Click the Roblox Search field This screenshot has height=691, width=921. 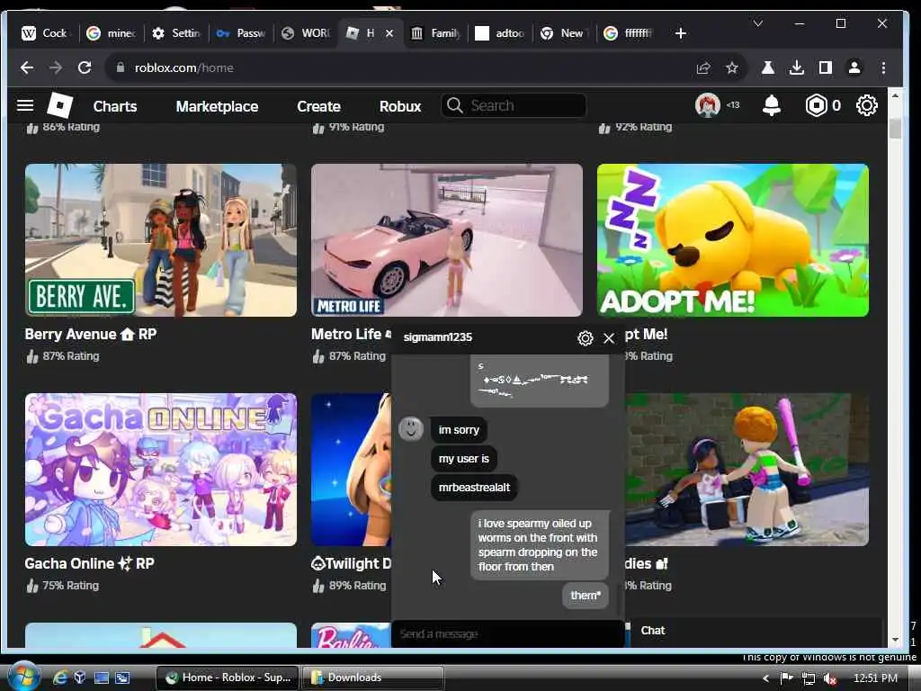point(514,106)
